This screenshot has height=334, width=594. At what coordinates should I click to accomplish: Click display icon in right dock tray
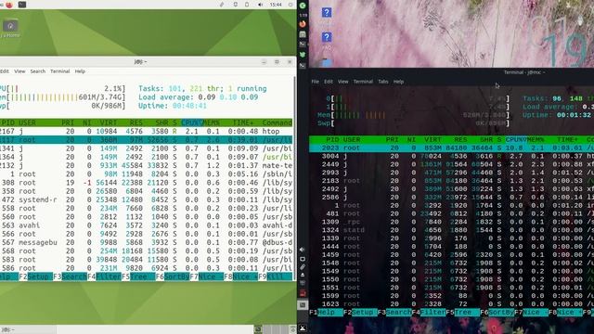pyautogui.click(x=303, y=259)
